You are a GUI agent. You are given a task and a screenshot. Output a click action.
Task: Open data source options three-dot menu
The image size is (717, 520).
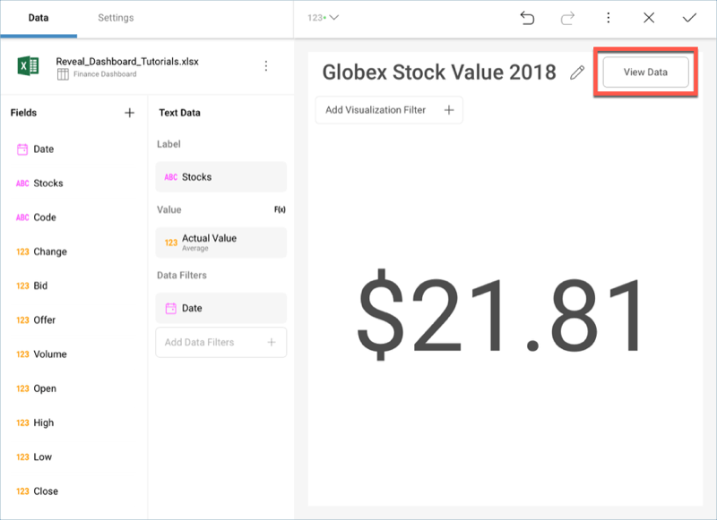[265, 66]
